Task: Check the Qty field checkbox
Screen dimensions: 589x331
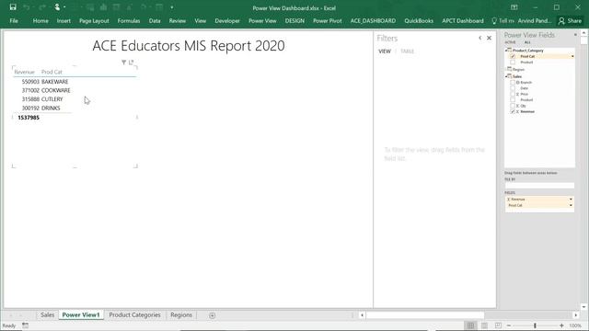Action: (x=513, y=106)
